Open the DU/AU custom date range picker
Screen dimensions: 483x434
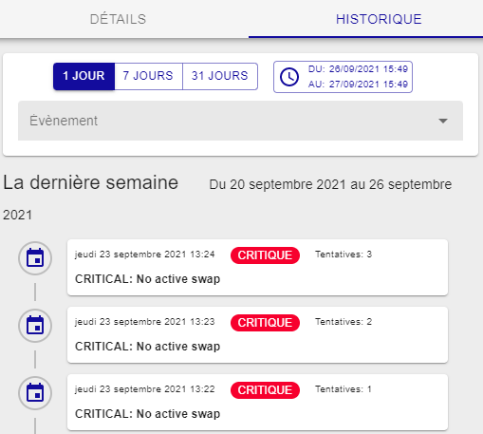(x=343, y=77)
